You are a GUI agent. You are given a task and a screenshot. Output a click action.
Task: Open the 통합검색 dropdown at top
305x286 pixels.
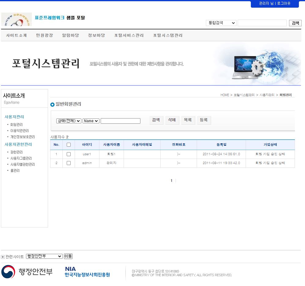221,23
